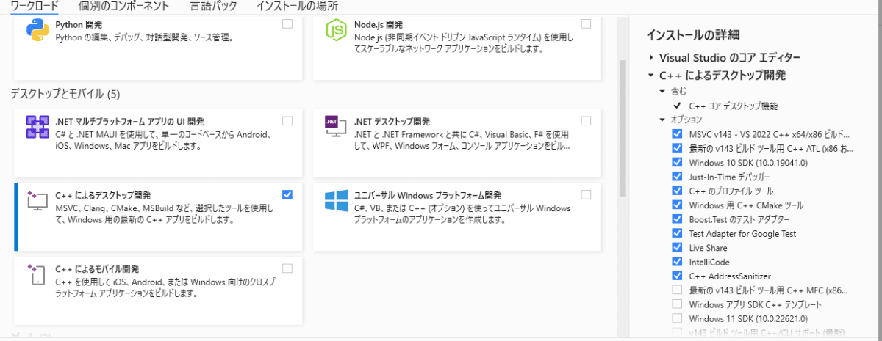Check the C++ によるモバイル開発 workload checkbox
882x341 pixels.
(287, 268)
